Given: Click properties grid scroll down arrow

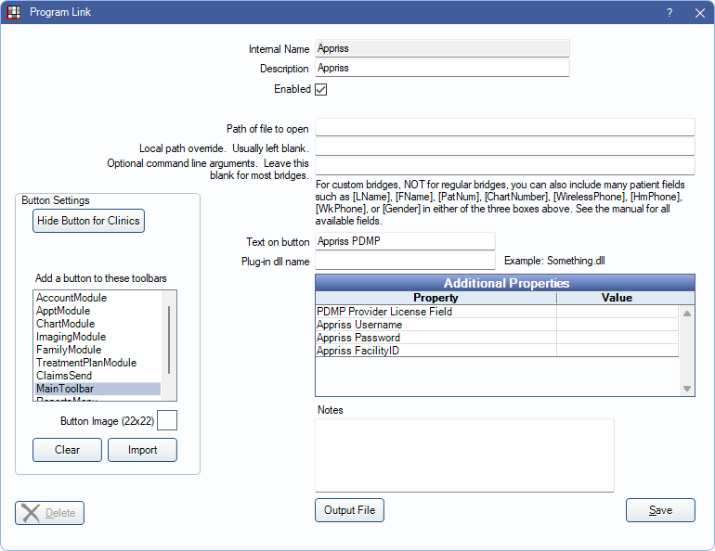Looking at the screenshot, I should 687,389.
